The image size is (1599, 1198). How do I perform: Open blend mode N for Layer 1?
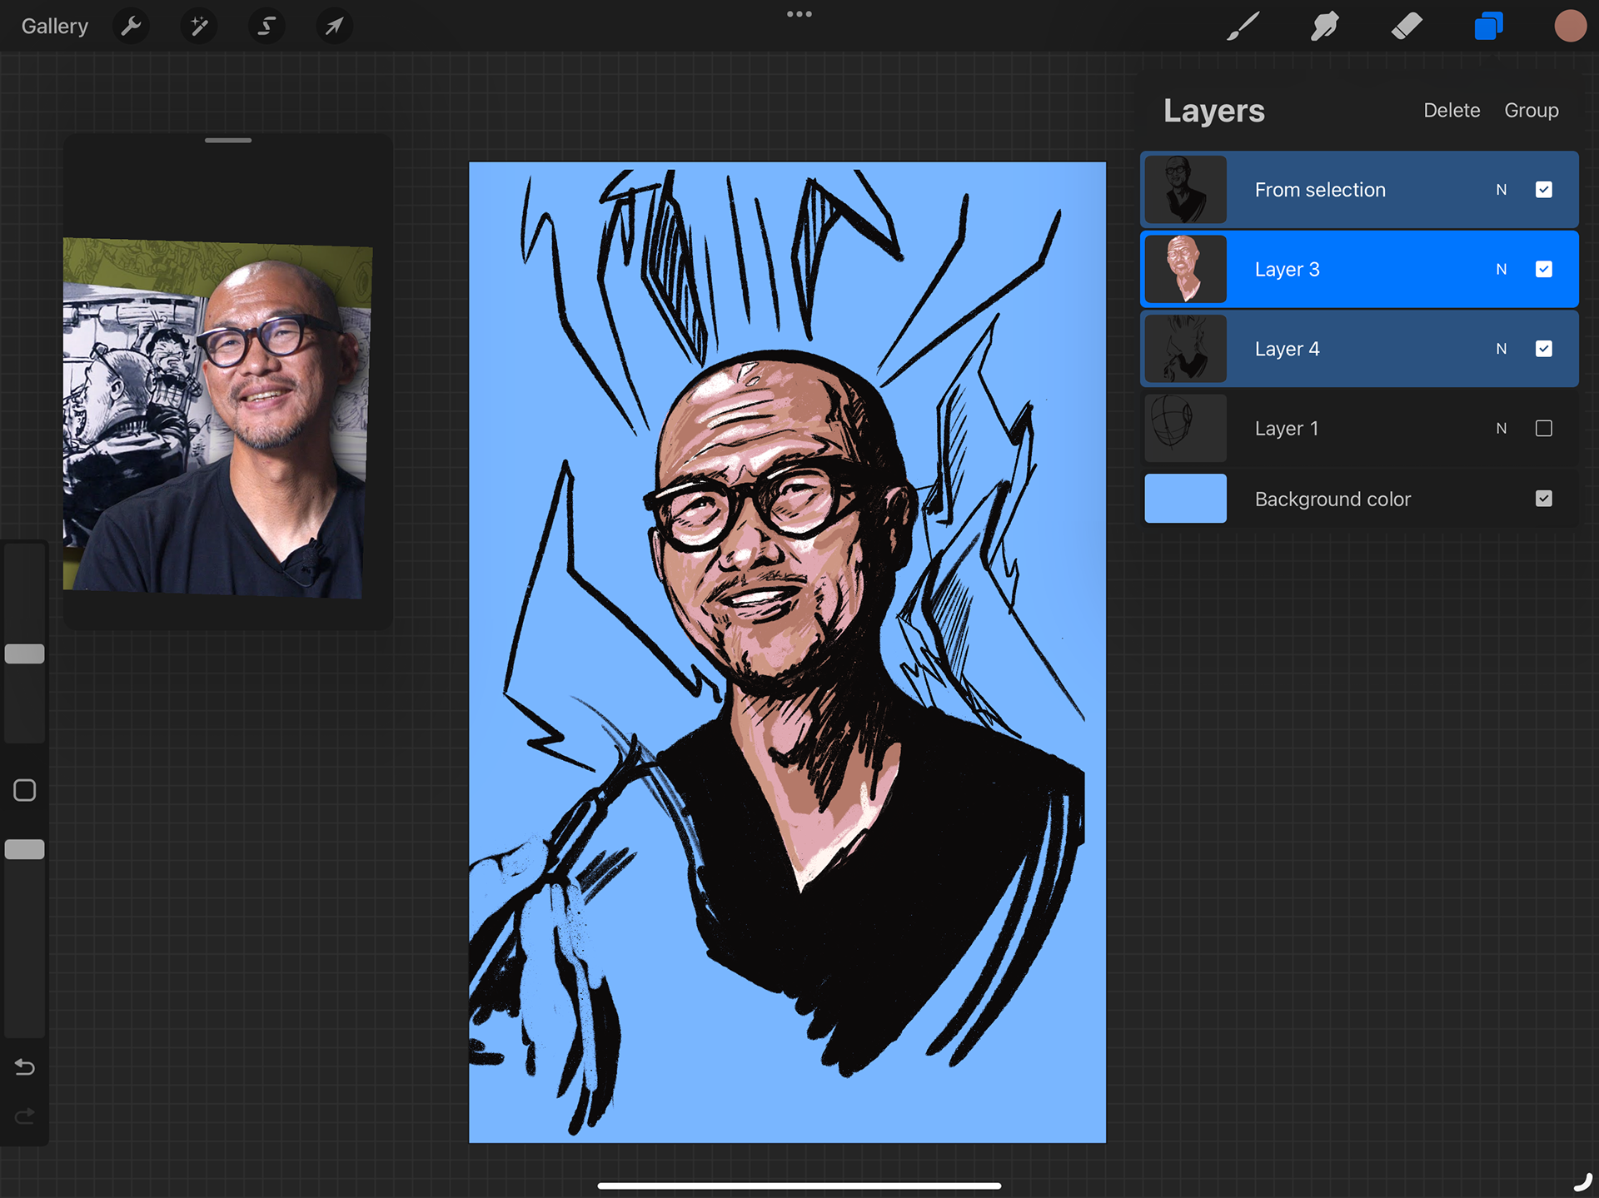1501,429
